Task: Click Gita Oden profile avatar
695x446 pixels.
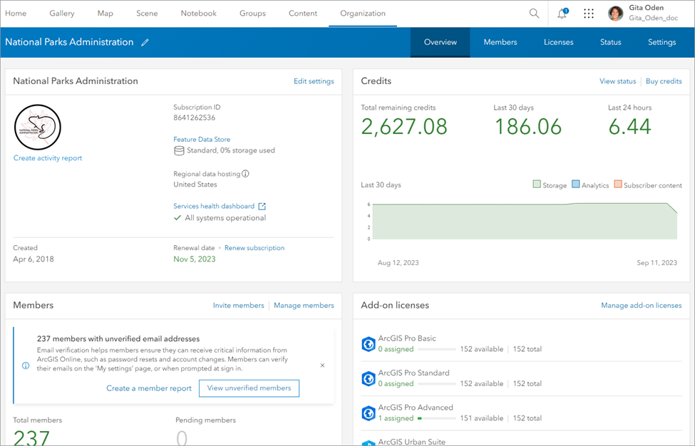Action: click(616, 14)
